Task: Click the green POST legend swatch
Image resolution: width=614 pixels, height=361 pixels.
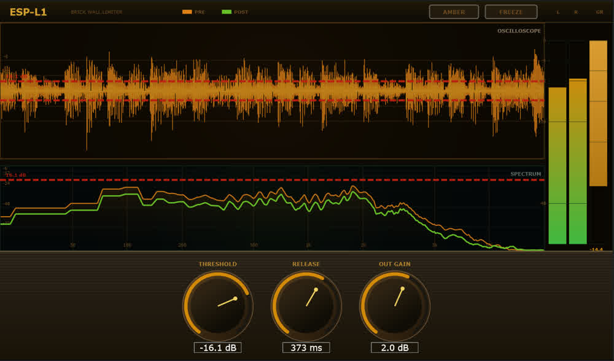Action: (x=227, y=12)
